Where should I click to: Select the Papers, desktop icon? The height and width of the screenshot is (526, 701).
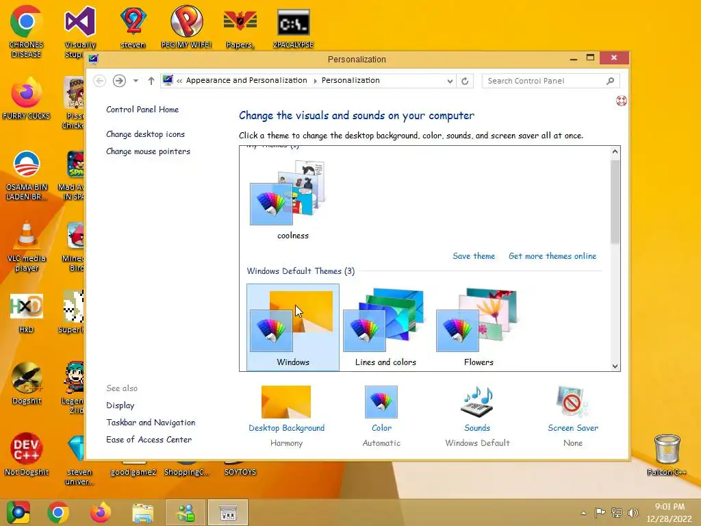pos(240,27)
